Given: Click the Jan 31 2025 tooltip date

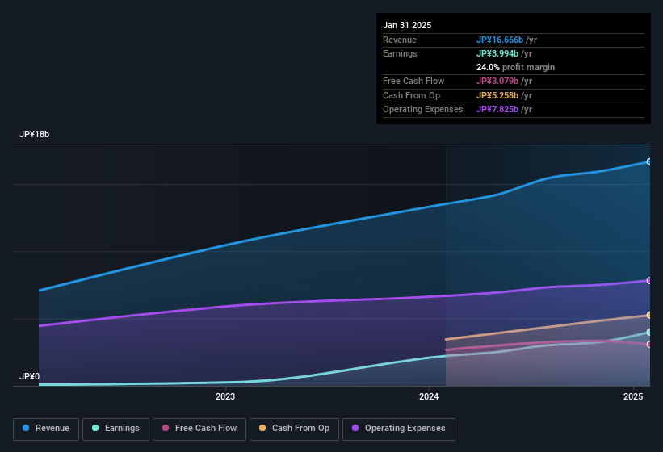Looking at the screenshot, I should click(x=407, y=25).
